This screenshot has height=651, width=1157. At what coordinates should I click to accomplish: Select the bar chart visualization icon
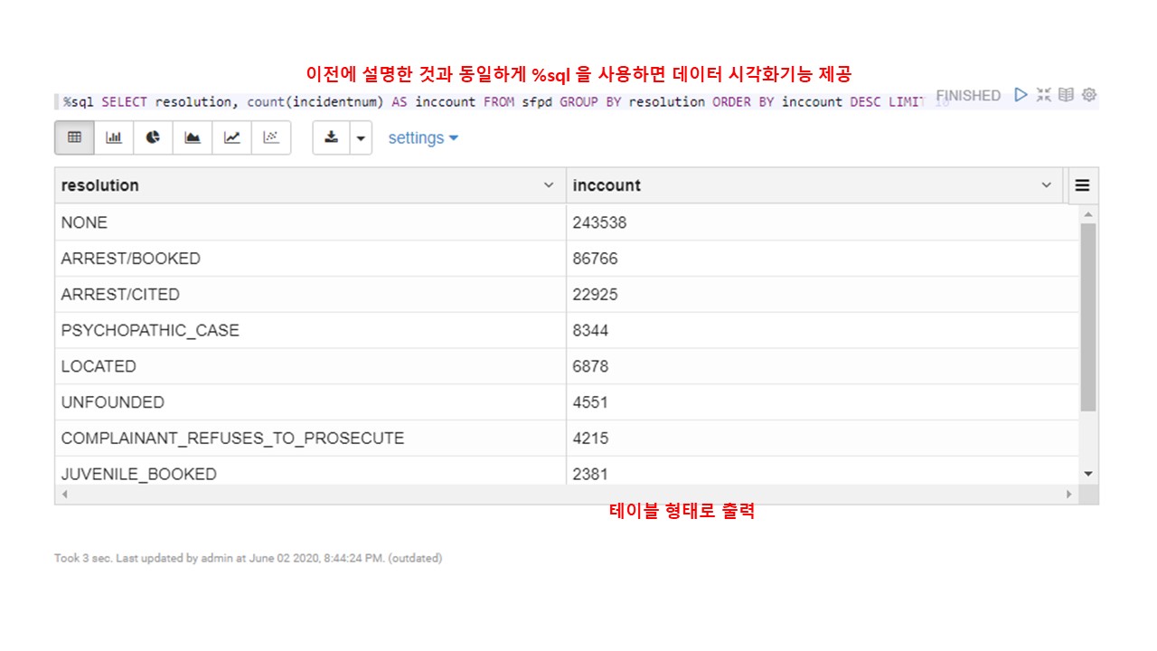114,137
